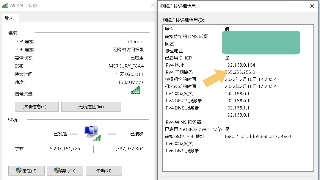Select the 连接特定的 DNS 后缀 row
Image resolution: width=320 pixels, height=180 pixels.
click(186, 36)
